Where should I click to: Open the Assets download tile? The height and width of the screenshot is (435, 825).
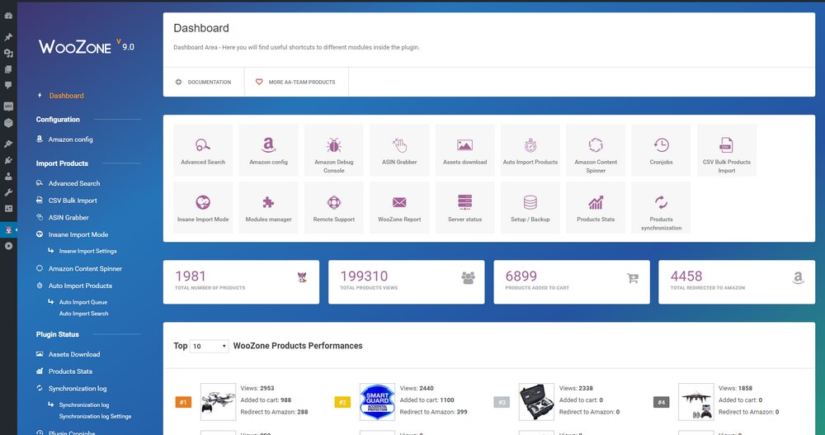(464, 150)
